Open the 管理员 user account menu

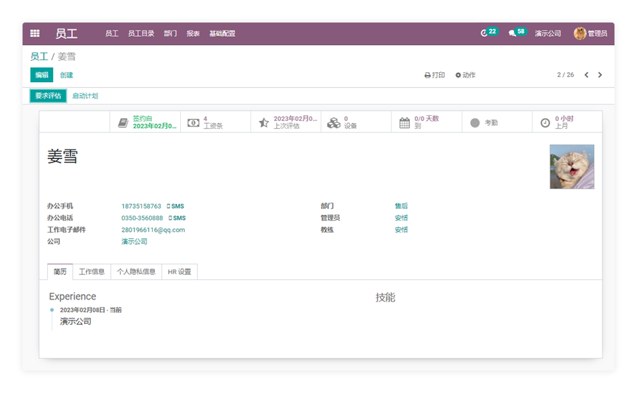[x=590, y=33]
